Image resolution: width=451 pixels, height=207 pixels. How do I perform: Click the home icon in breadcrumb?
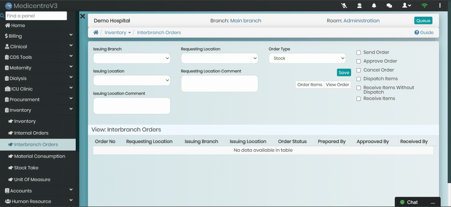point(96,33)
